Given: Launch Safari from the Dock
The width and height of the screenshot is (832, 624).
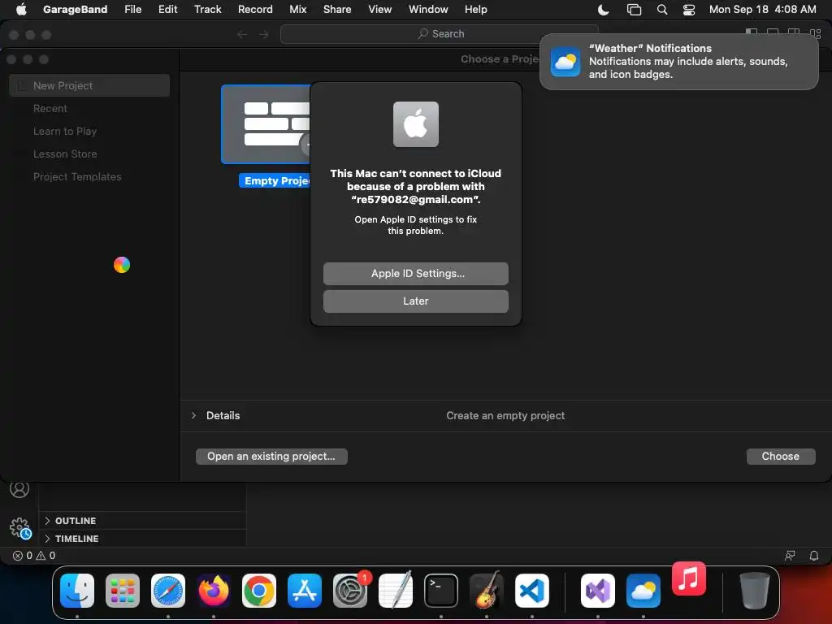Looking at the screenshot, I should point(168,591).
